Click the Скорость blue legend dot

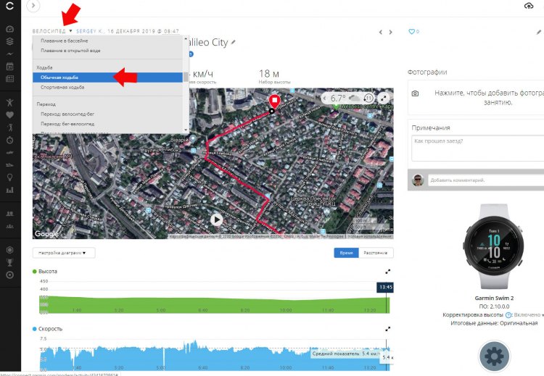[34, 329]
